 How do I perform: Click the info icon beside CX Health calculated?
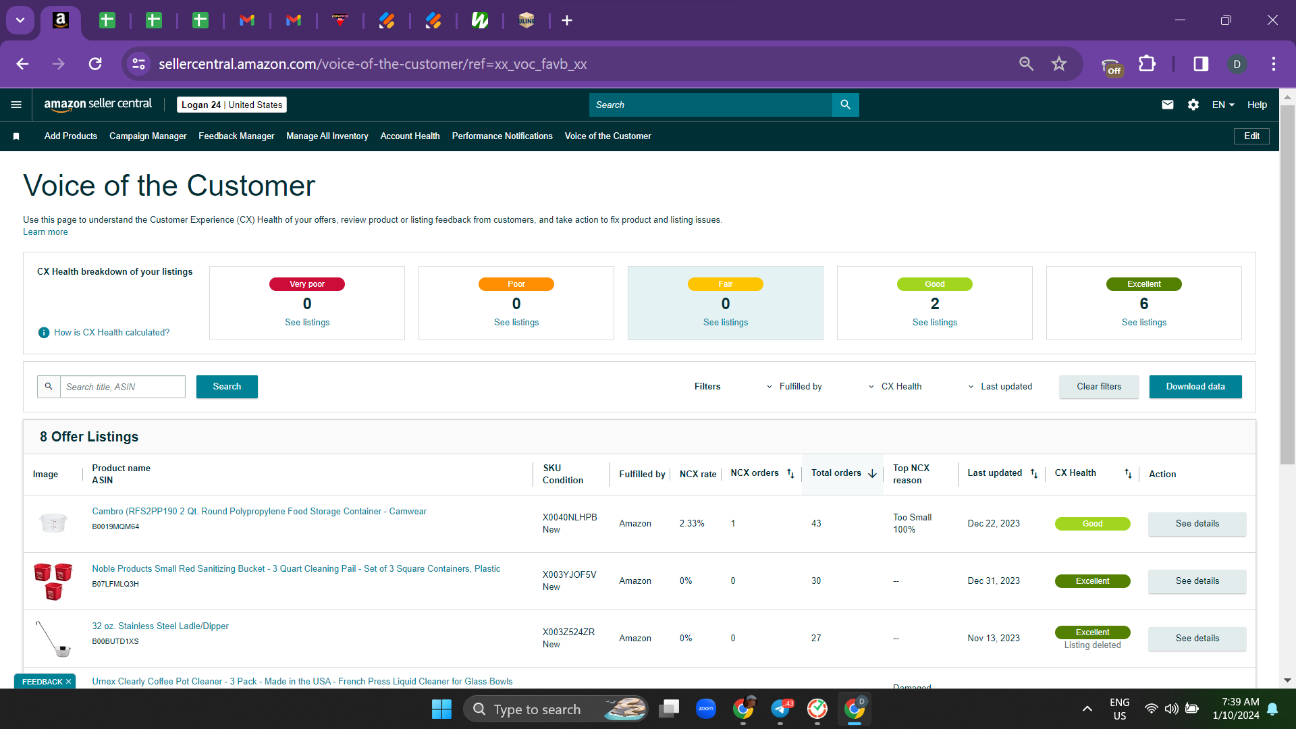coord(44,333)
